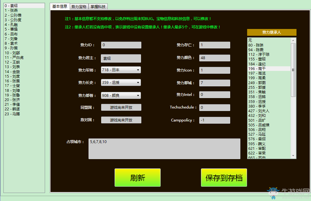Open the 势力军师 dropdown showing 718 - 田丰
The height and width of the screenshot is (201, 311).
coord(121,70)
